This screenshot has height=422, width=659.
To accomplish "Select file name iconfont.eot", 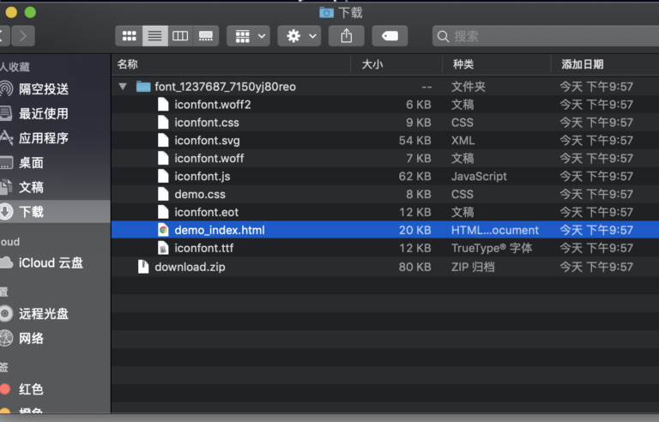I will [206, 212].
